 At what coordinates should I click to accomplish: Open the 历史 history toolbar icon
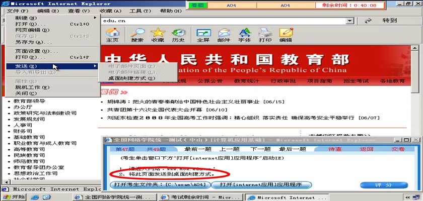click(178, 35)
